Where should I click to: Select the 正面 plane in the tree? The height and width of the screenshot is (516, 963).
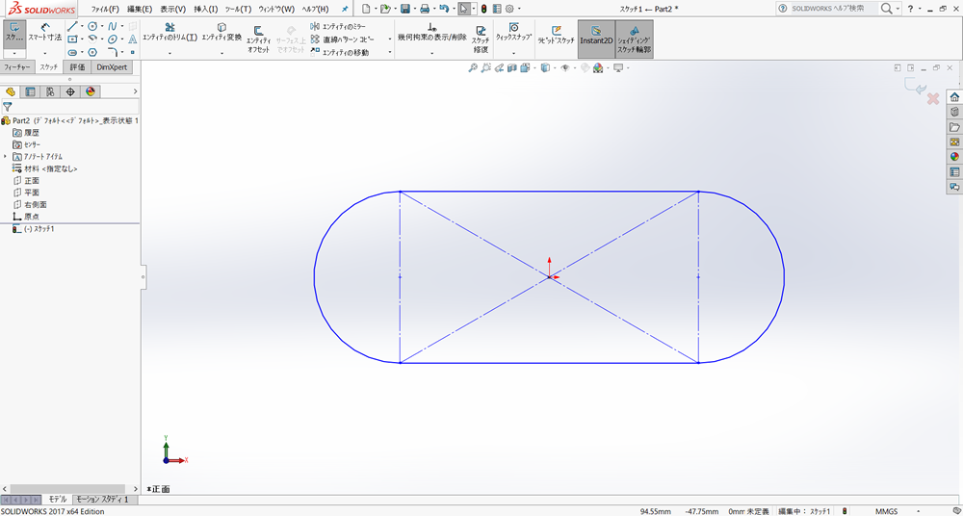32,181
